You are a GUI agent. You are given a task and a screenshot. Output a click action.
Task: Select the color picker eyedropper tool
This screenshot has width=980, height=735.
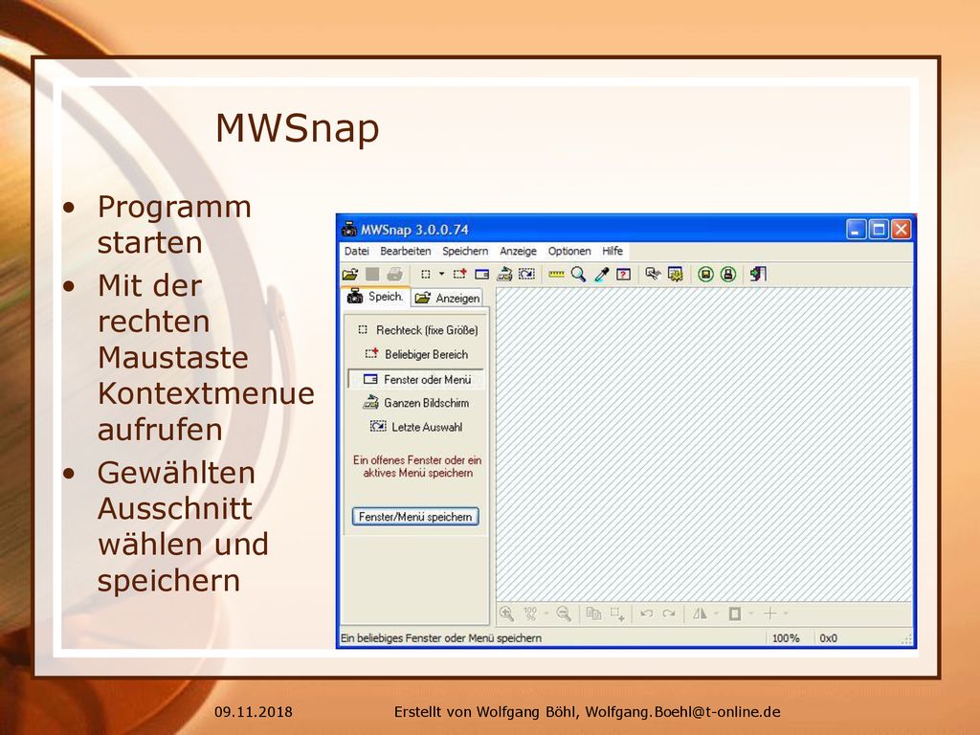click(601, 274)
